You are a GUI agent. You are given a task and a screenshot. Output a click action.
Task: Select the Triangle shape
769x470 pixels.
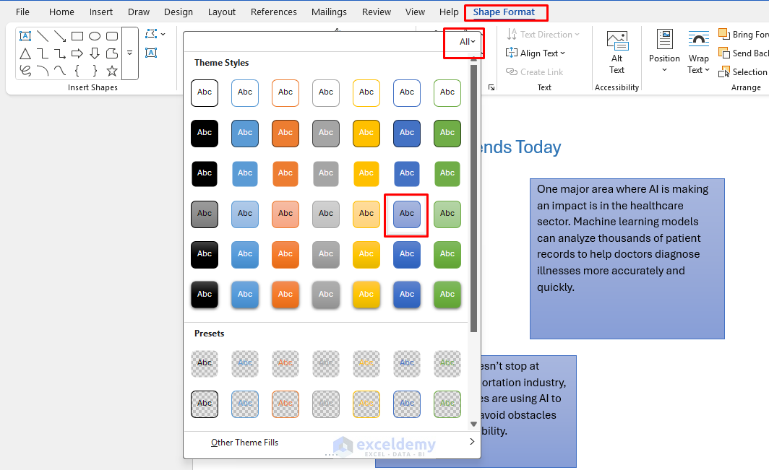[25, 53]
